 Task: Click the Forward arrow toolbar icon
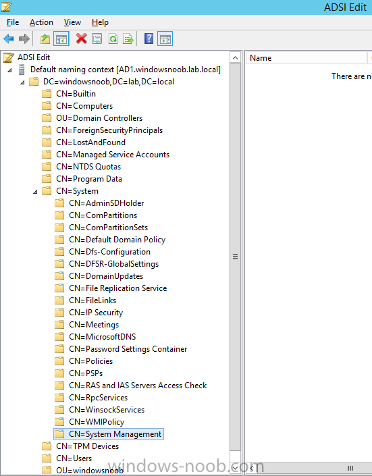(x=24, y=39)
